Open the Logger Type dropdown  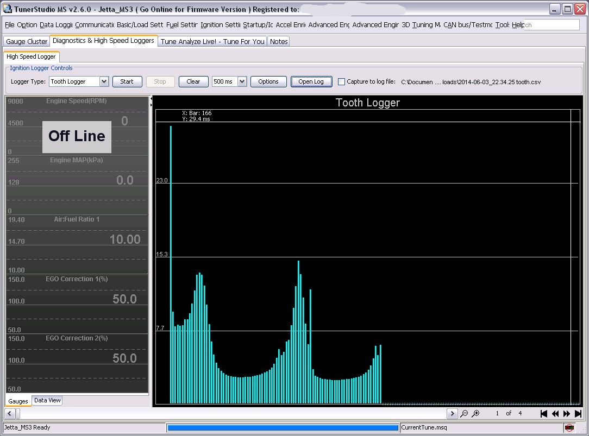click(x=104, y=81)
